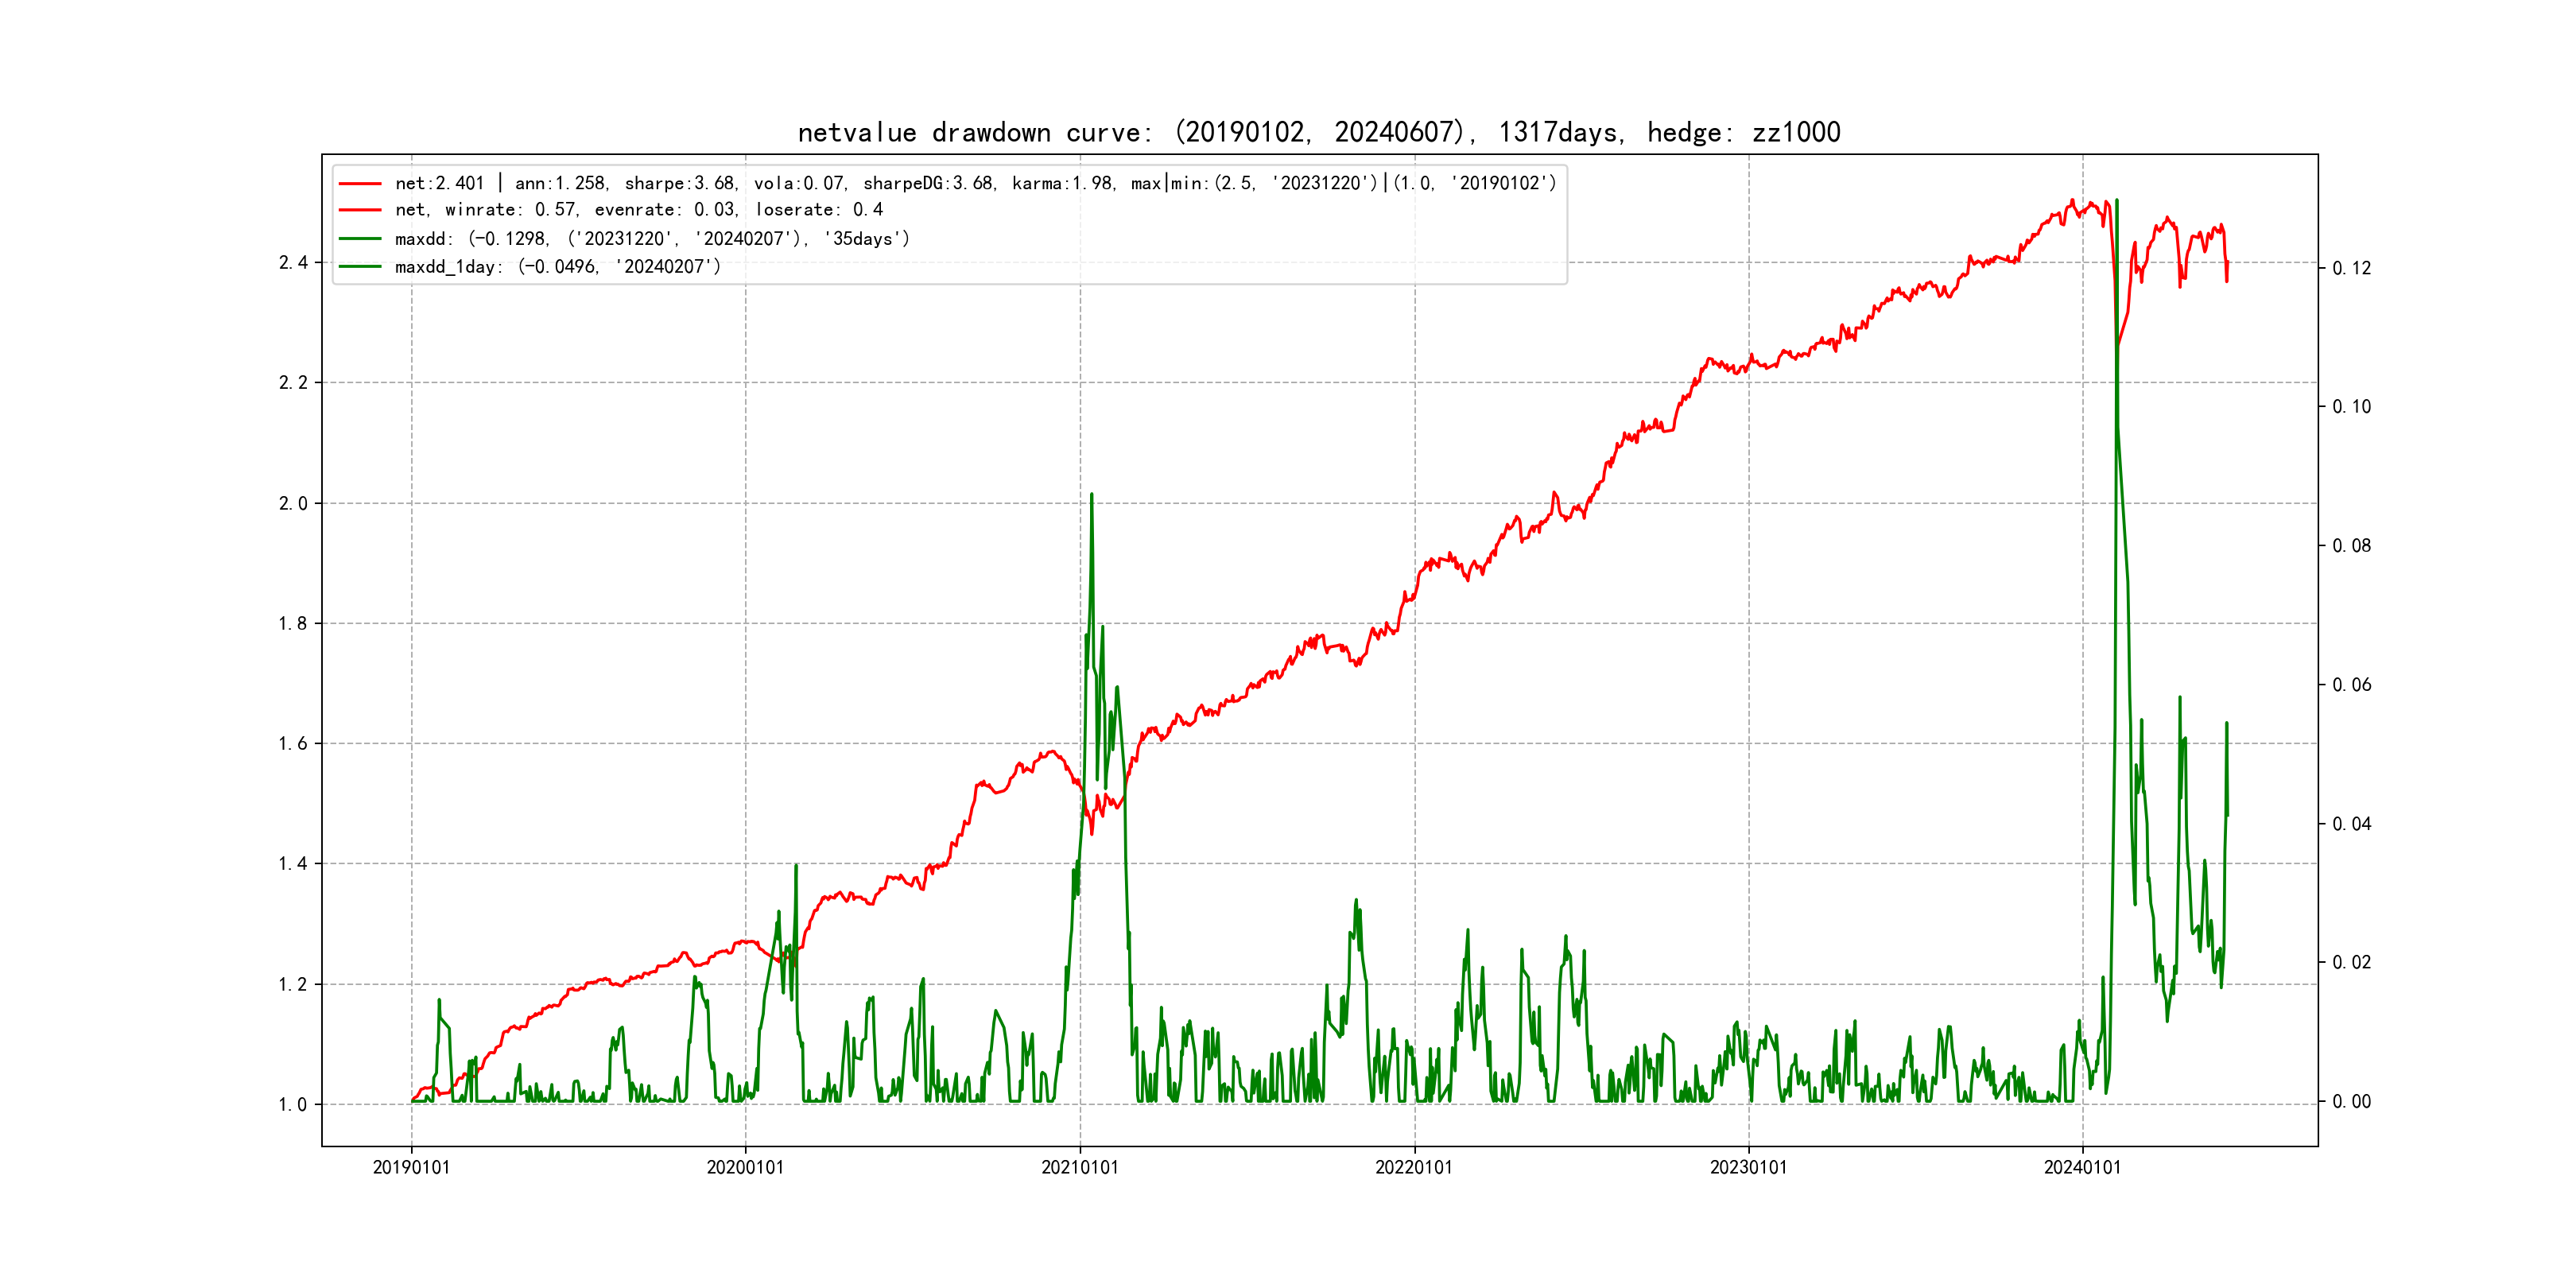This screenshot has width=2576, height=1288.
Task: Click the 0.06 right y-axis tick label
Action: [x=2351, y=685]
